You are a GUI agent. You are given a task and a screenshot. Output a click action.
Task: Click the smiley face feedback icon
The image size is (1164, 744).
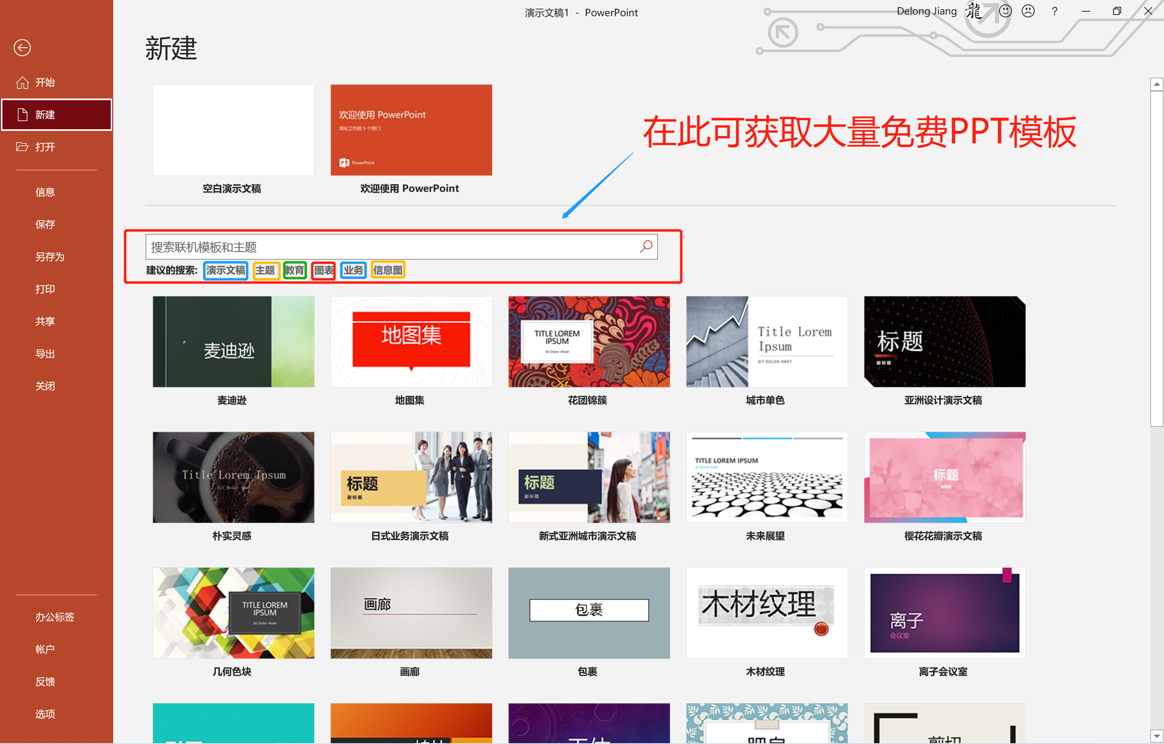tap(1006, 12)
